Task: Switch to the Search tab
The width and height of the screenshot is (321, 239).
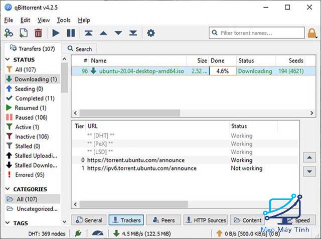Action: 80,49
